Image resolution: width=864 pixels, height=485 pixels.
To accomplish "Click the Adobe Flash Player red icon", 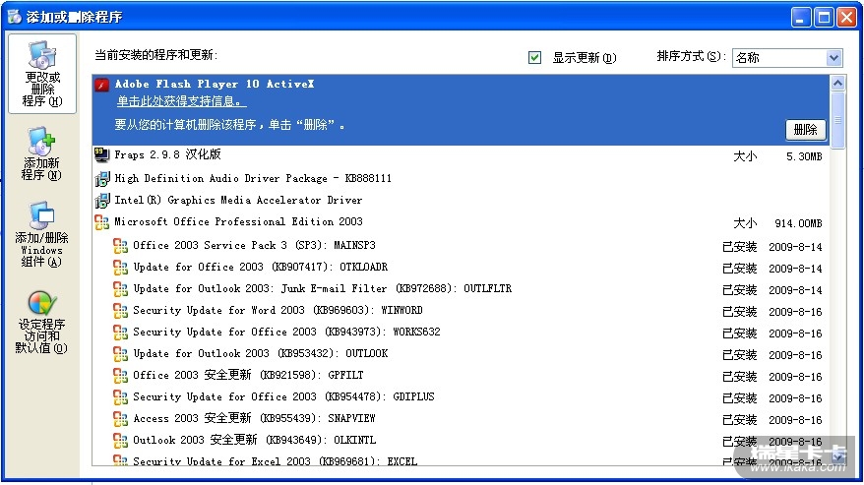I will 101,85.
